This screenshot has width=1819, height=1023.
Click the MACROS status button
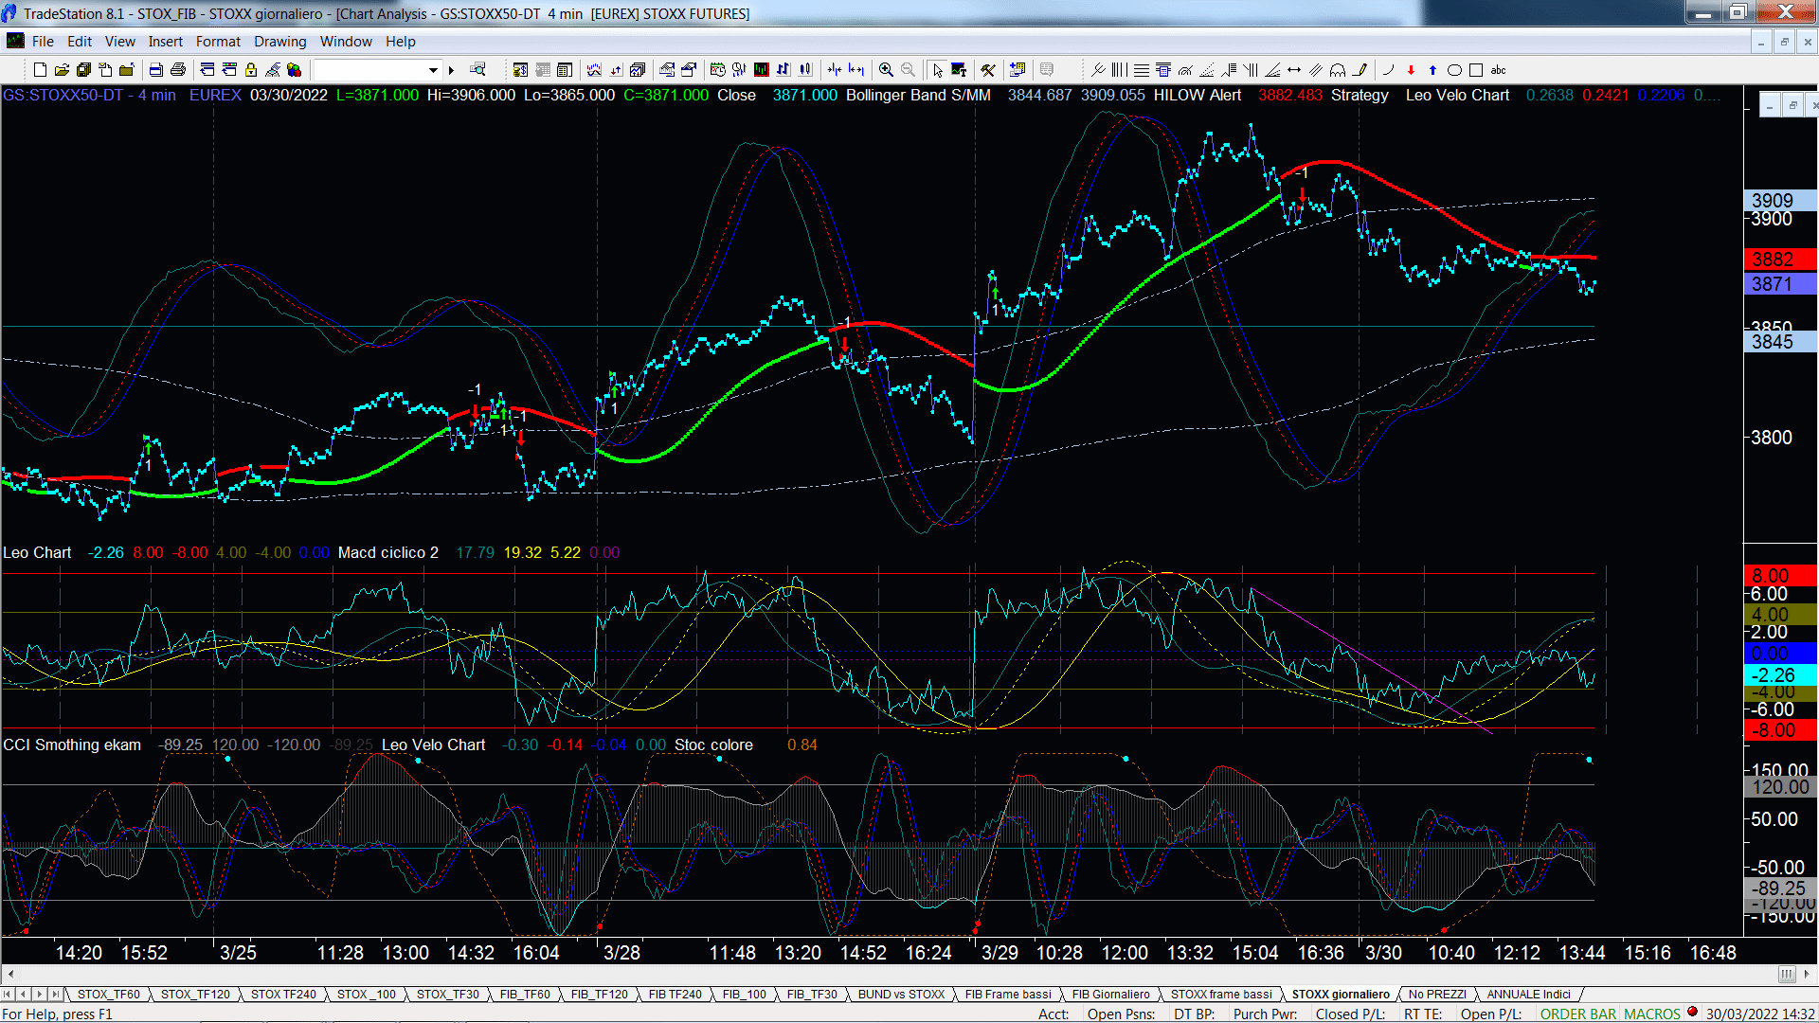coord(1652,1014)
